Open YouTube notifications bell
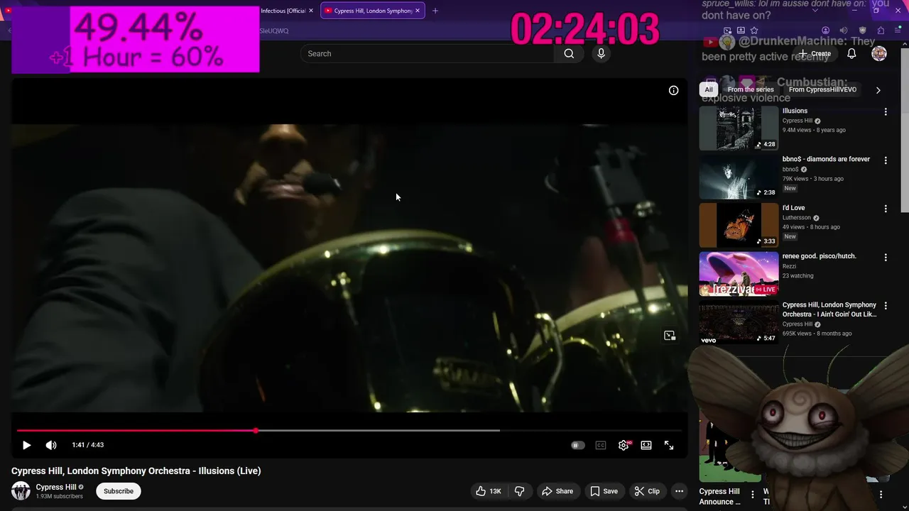This screenshot has height=511, width=909. coord(851,54)
